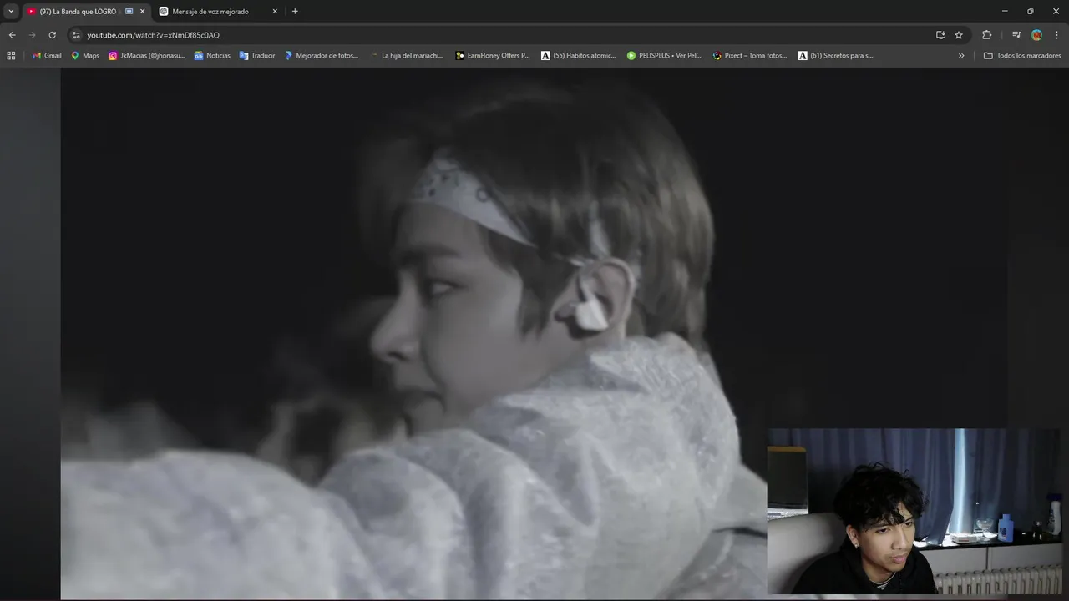View site information icon in address bar
The width and height of the screenshot is (1069, 601).
coord(76,35)
